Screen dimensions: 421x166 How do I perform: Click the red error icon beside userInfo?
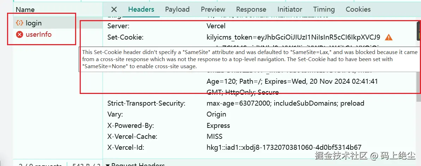click(20, 34)
